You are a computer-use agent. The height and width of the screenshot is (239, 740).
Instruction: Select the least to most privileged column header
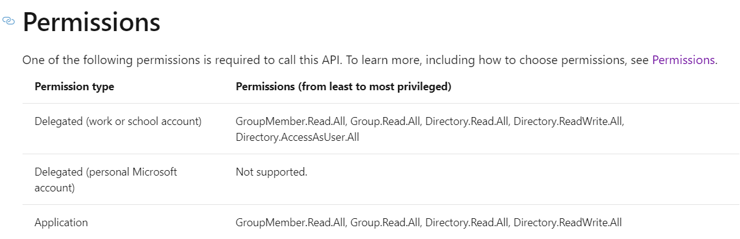[343, 87]
